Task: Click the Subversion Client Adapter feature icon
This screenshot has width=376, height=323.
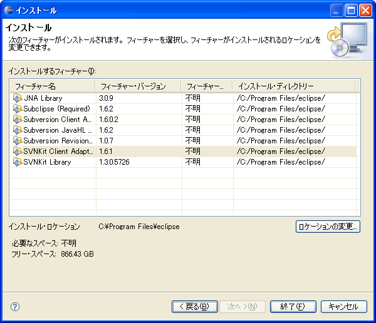Action: [x=18, y=120]
